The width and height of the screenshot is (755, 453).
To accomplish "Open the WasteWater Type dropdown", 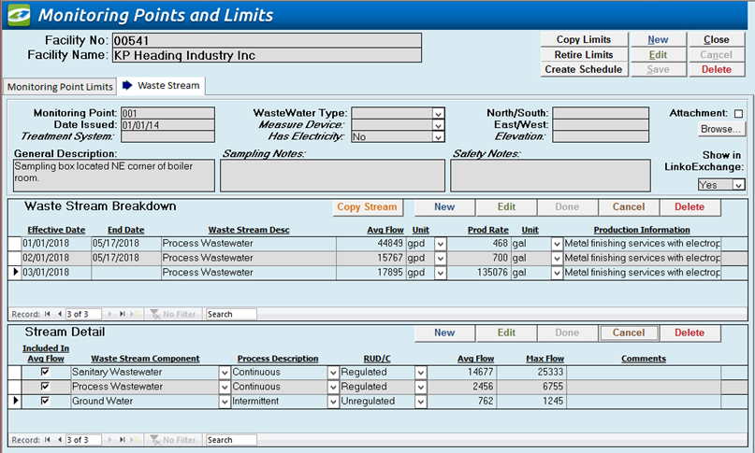I will coord(438,114).
